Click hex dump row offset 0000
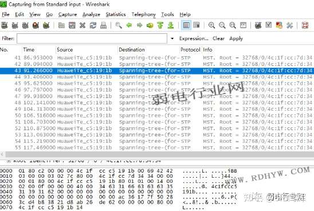Viewport: 314px width, 211px height. coord(119,171)
